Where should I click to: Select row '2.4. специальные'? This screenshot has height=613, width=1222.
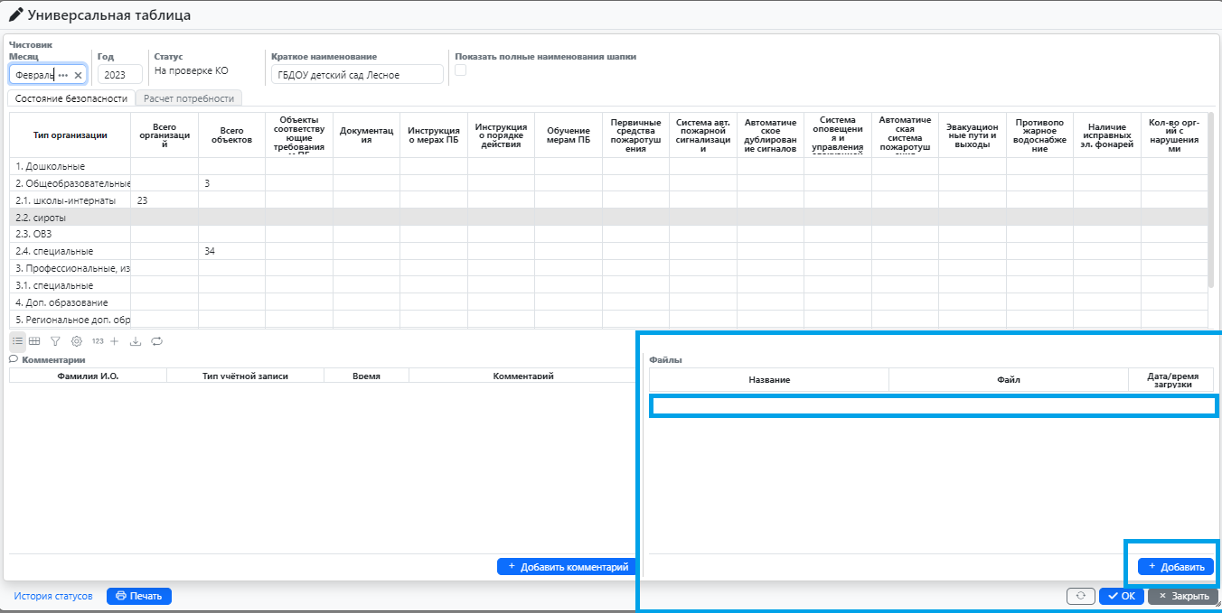pyautogui.click(x=609, y=251)
